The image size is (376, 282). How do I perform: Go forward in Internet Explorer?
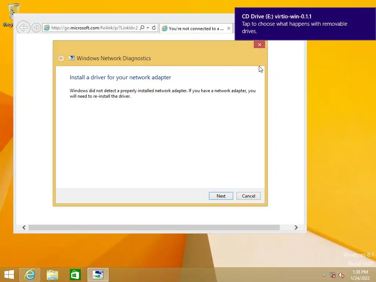36,28
